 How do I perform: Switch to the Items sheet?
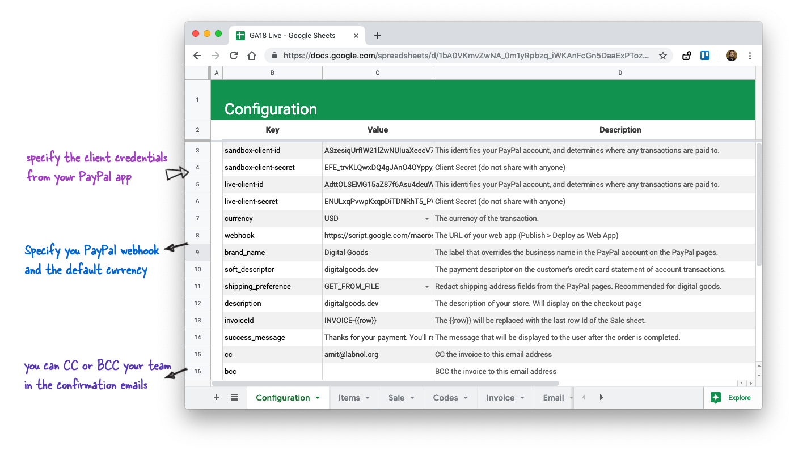pos(349,398)
